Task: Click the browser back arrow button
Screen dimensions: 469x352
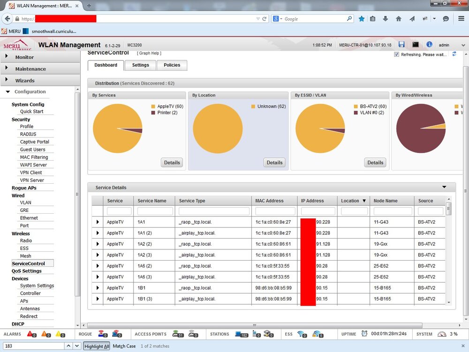Action: pos(7,19)
